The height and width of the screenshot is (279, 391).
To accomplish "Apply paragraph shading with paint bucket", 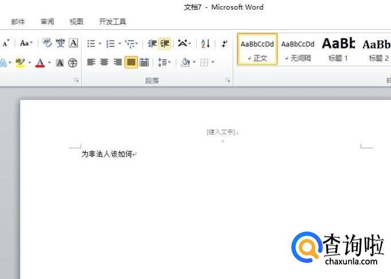I will [x=185, y=62].
